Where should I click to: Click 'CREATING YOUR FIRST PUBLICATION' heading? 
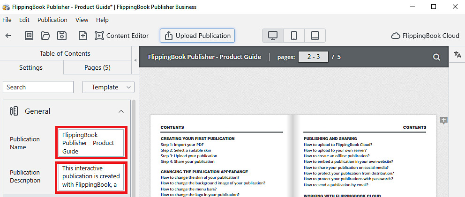coord(197,139)
